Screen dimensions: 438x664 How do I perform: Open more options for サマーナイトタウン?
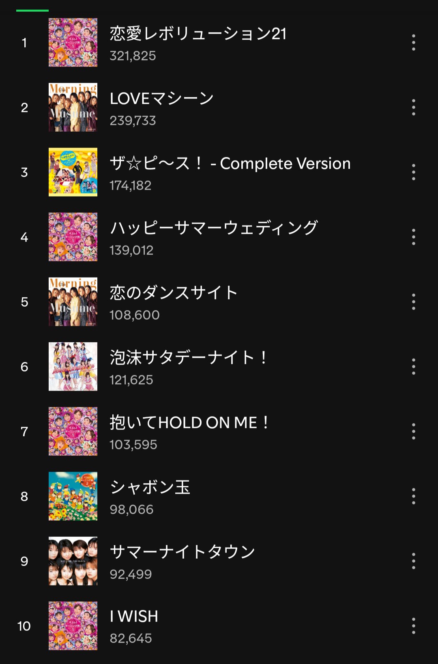tap(413, 561)
